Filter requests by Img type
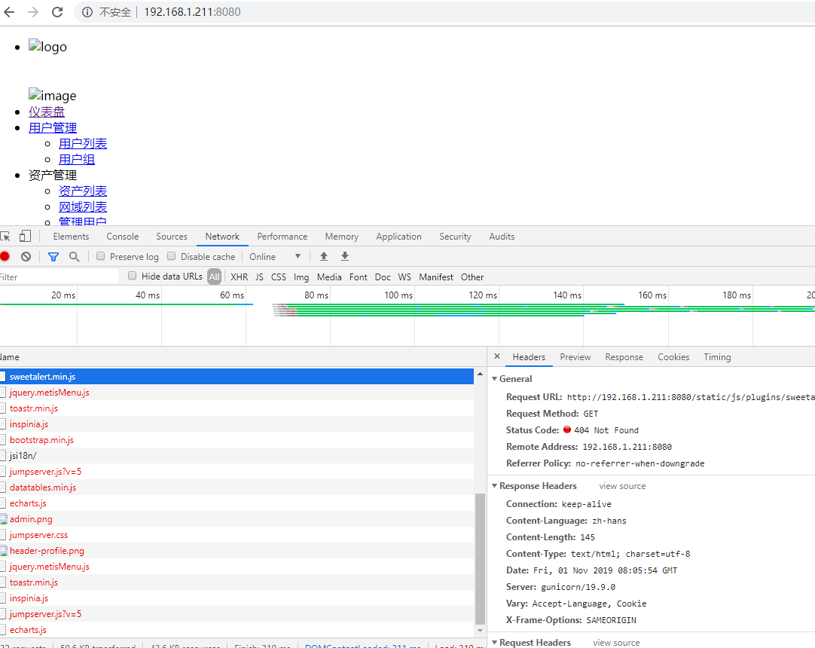The width and height of the screenshot is (815, 648). (x=301, y=277)
